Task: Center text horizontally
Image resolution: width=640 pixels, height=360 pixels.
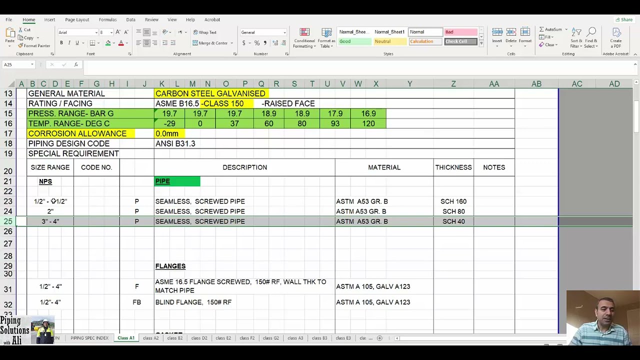Action: coord(146,43)
